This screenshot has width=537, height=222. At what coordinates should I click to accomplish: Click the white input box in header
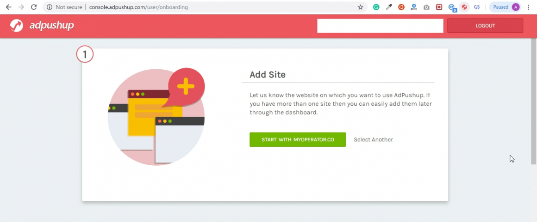(380, 26)
